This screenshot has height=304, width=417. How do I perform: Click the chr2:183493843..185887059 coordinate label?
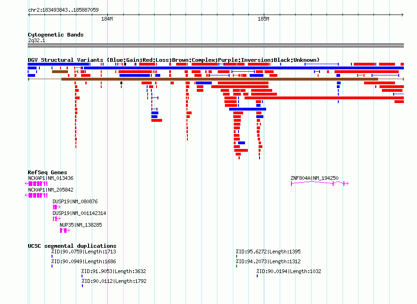pos(63,10)
